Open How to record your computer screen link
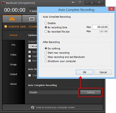The width and height of the screenshot is (116, 113). [x=55, y=107]
